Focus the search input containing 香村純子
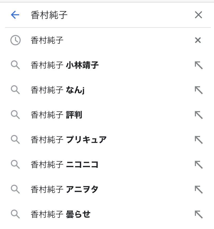The height and width of the screenshot is (229, 214). (x=103, y=15)
